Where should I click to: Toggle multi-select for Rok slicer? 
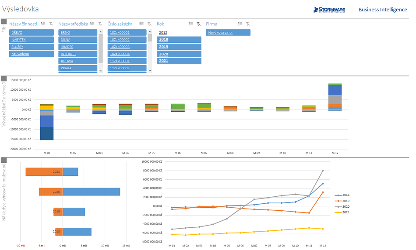pos(190,24)
